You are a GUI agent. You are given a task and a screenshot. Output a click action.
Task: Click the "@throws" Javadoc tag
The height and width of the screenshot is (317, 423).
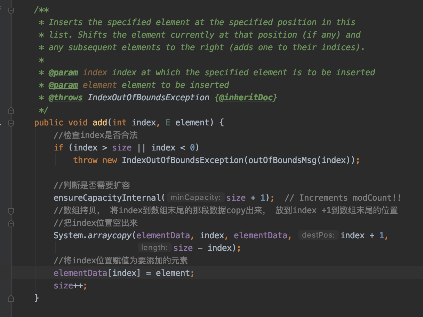click(65, 98)
